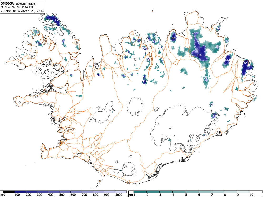Click the 86 value label on the map

173,38
